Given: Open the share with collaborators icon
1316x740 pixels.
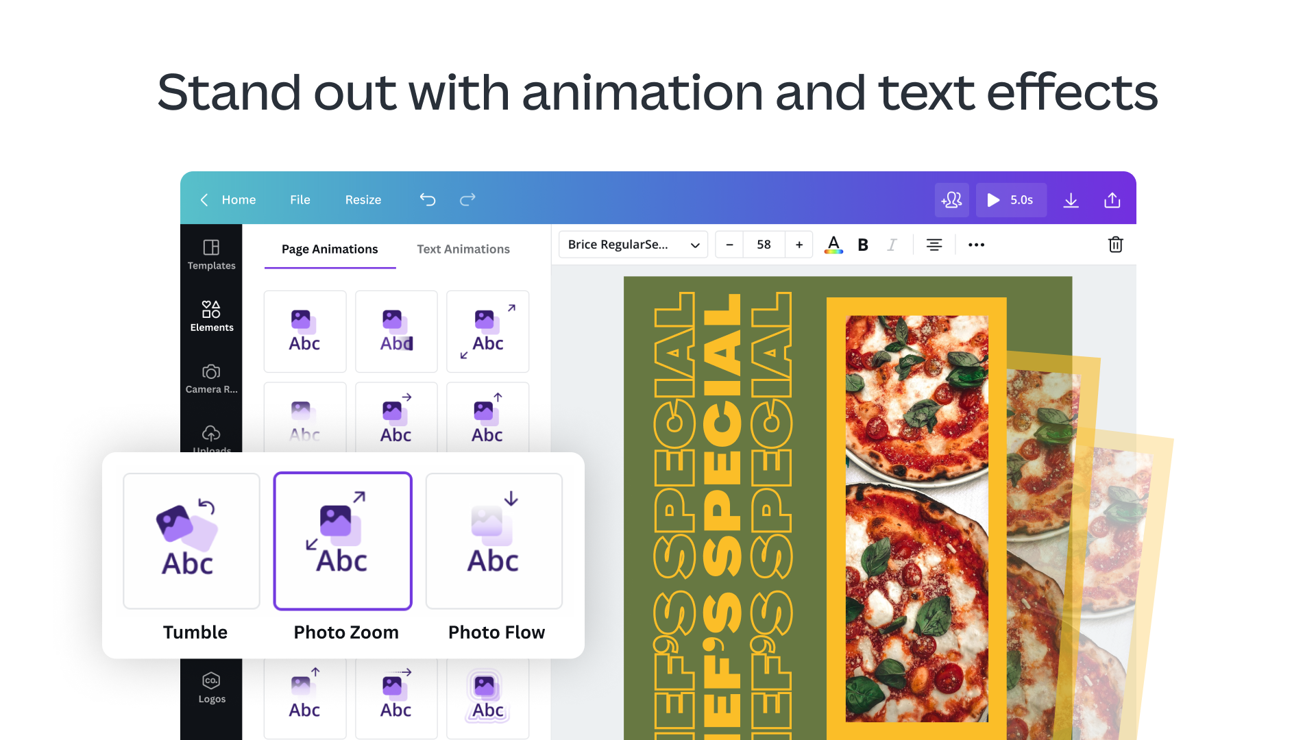Looking at the screenshot, I should (952, 200).
